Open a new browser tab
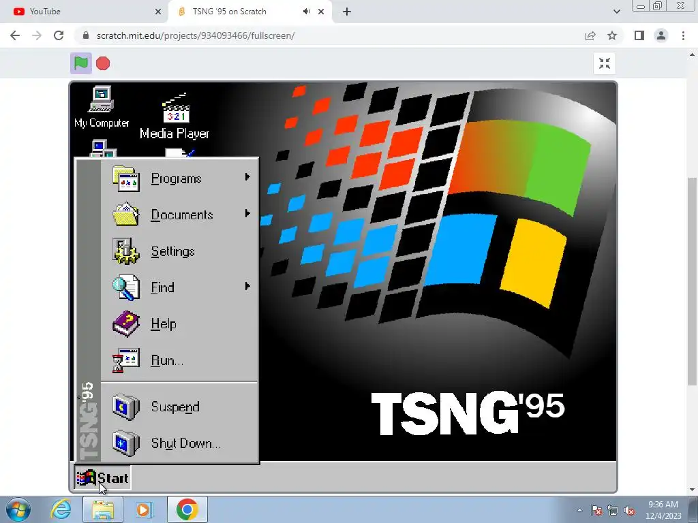 [x=347, y=12]
